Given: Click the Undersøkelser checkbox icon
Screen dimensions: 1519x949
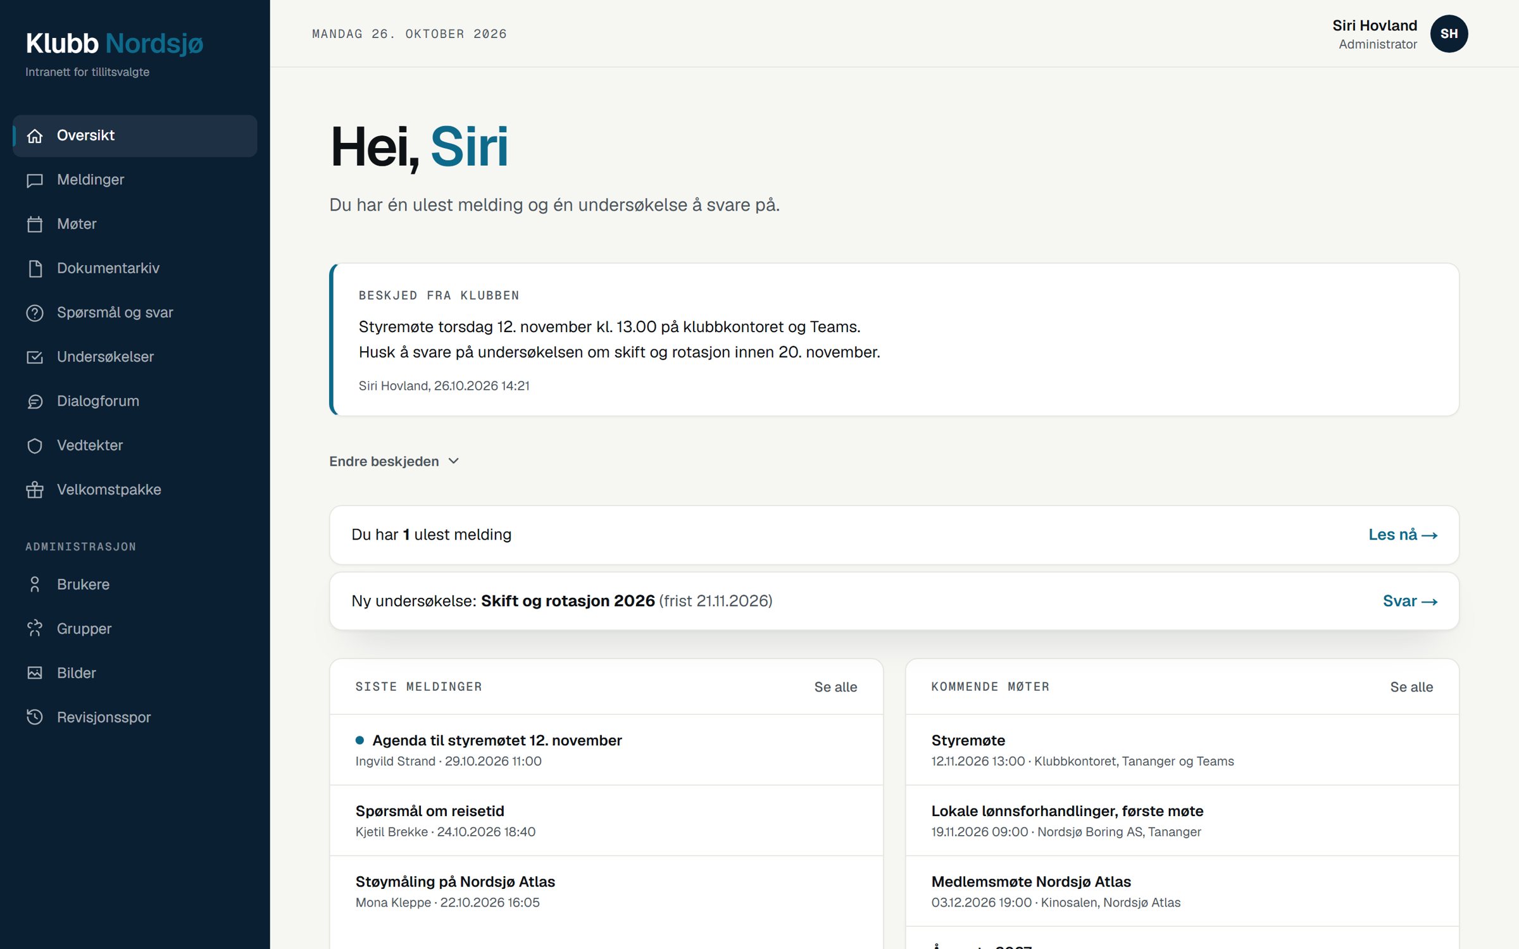Looking at the screenshot, I should (35, 357).
